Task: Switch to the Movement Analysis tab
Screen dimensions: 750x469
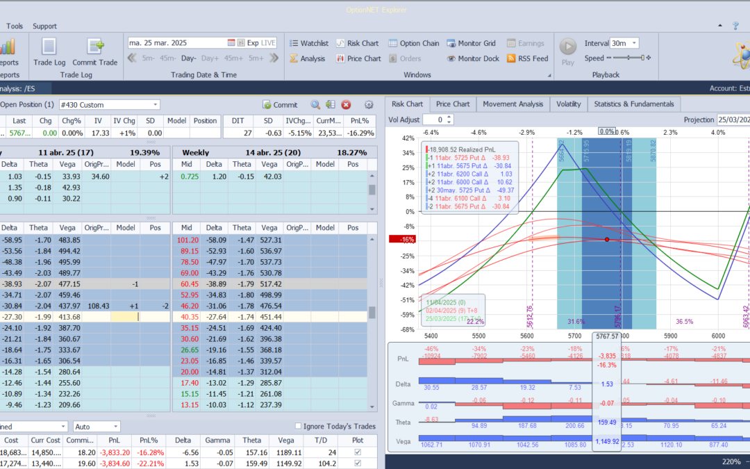Action: 512,104
